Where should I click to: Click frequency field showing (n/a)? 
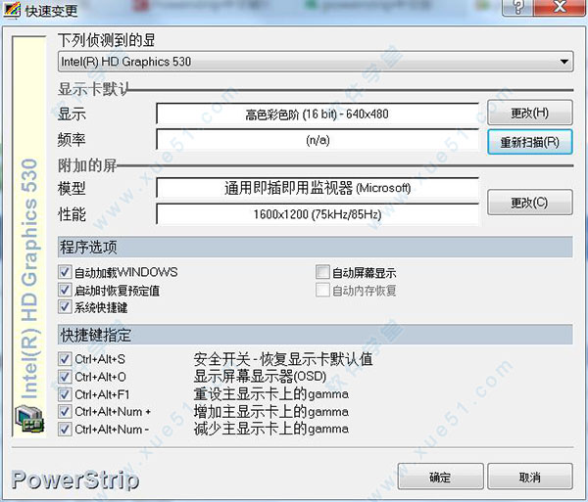pos(318,140)
